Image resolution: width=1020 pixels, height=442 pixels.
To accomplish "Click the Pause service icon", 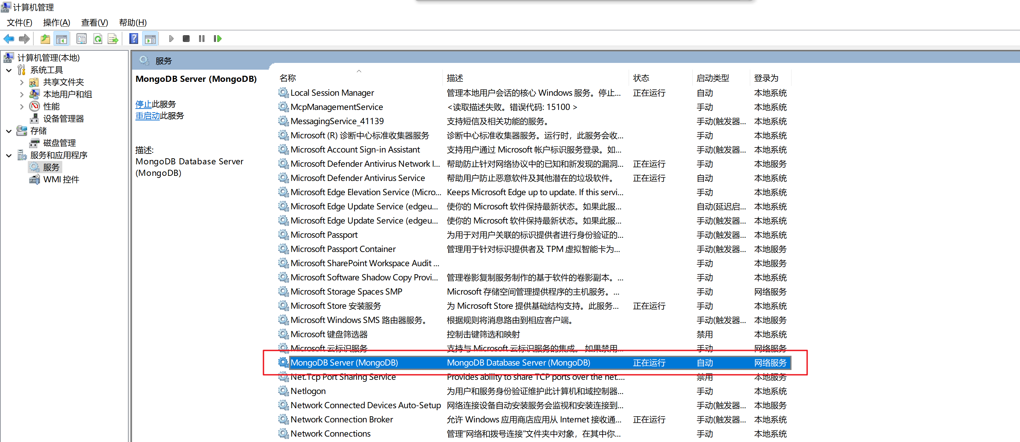I will 201,39.
